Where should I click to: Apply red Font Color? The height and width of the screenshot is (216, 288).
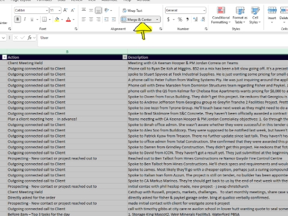68,19
